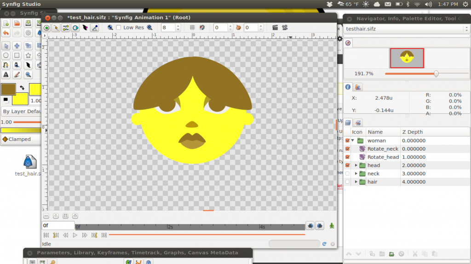Toggle position handles display in canvas toolbar

46,28
